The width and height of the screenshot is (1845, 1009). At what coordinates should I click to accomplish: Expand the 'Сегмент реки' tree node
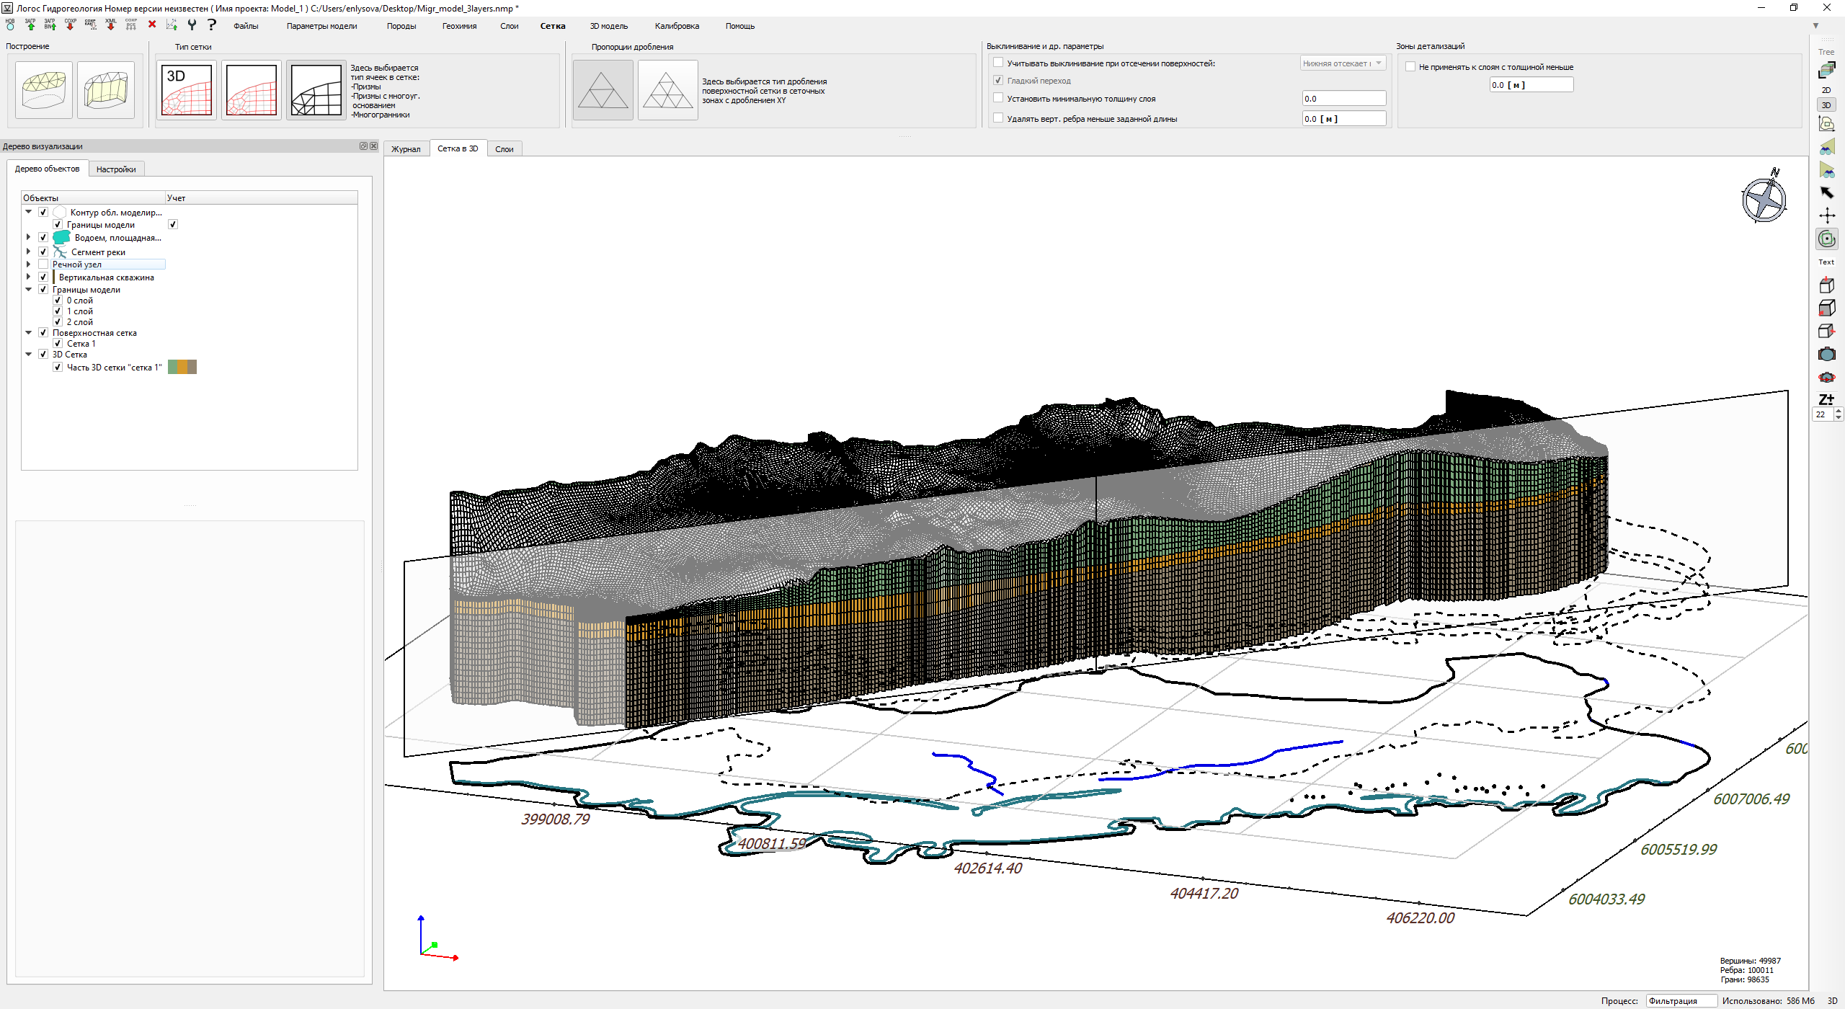click(x=28, y=252)
